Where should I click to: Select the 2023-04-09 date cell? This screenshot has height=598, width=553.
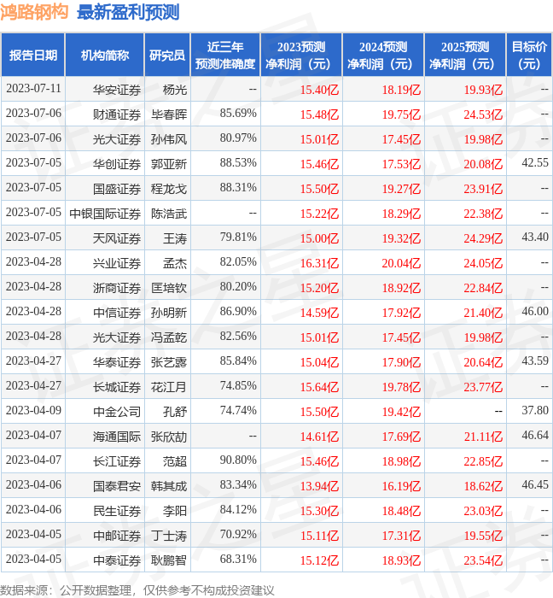[33, 411]
